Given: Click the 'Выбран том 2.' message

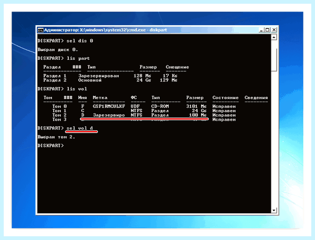Looking at the screenshot, I should tap(56, 137).
